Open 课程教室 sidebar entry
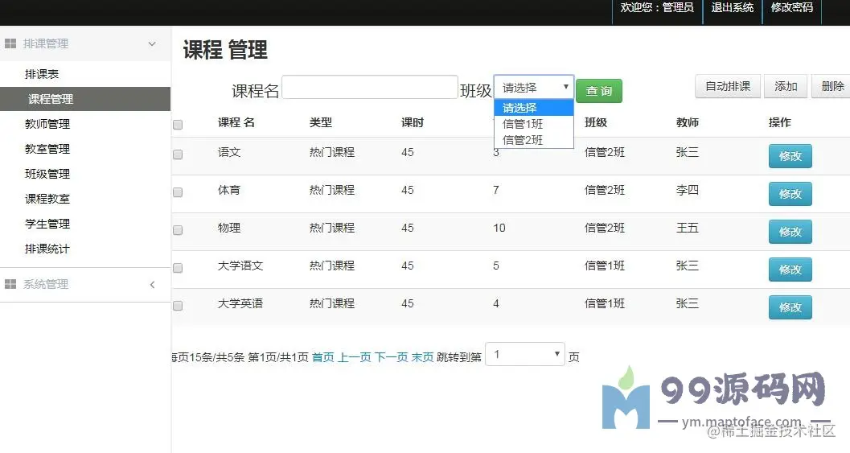The height and width of the screenshot is (453, 850). 47,199
